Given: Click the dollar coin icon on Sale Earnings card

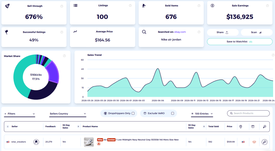Looking at the screenshot, I should (212, 6).
